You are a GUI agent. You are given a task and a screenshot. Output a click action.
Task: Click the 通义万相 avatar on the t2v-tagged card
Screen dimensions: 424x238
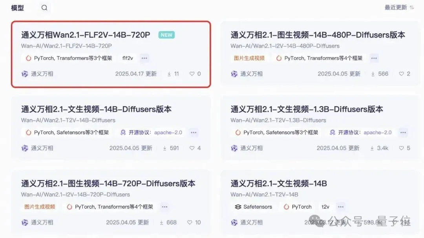[x=234, y=223]
